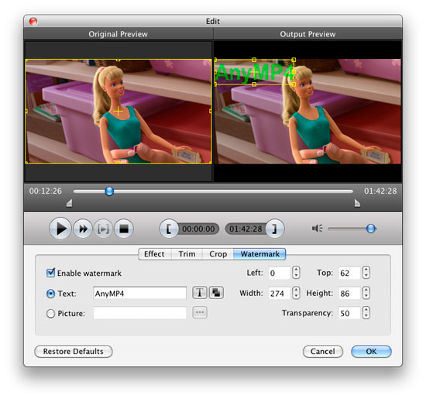Click the volume slider knob
Viewport: 426px width, 399px height.
click(x=371, y=229)
